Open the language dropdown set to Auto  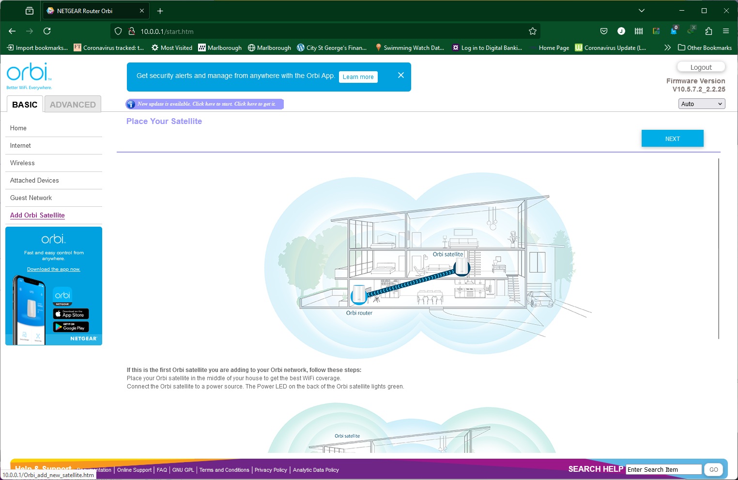click(x=702, y=104)
